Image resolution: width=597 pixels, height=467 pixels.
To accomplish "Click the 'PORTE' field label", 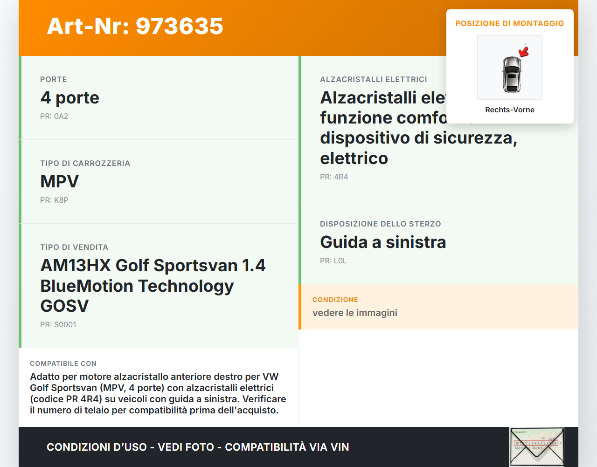I will point(54,80).
